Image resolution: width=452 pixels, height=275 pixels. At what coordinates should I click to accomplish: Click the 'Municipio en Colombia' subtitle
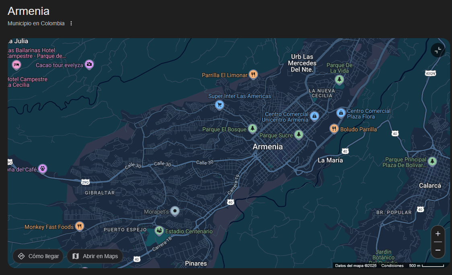tap(36, 23)
